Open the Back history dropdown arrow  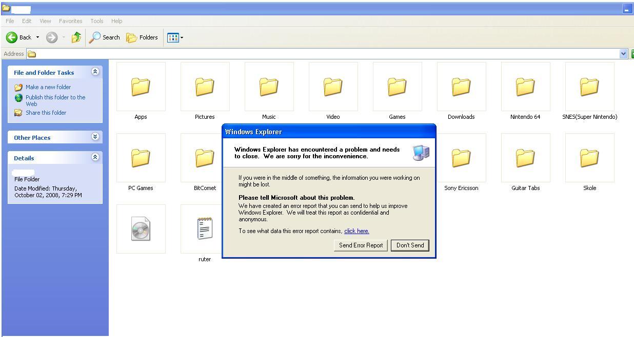(x=37, y=37)
